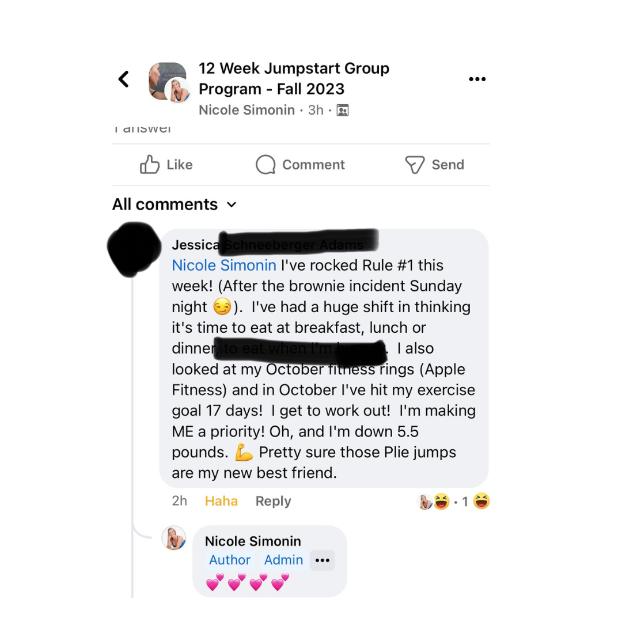
Task: Open the reactions summary with profile bubble
Action: 434,502
